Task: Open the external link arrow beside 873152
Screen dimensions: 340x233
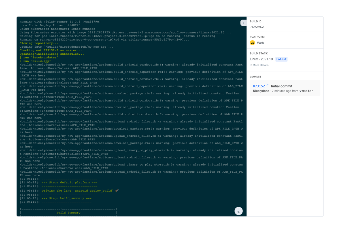Action: pos(267,86)
